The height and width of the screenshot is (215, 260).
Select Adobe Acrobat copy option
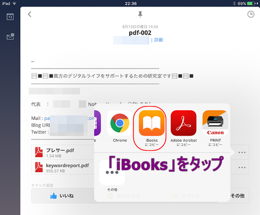[x=184, y=123]
